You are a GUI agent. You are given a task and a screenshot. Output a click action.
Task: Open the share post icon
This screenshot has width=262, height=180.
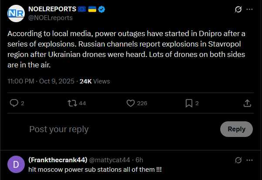coord(247,103)
